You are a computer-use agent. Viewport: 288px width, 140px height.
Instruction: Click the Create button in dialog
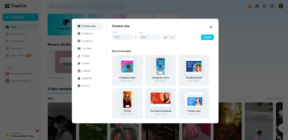click(207, 37)
